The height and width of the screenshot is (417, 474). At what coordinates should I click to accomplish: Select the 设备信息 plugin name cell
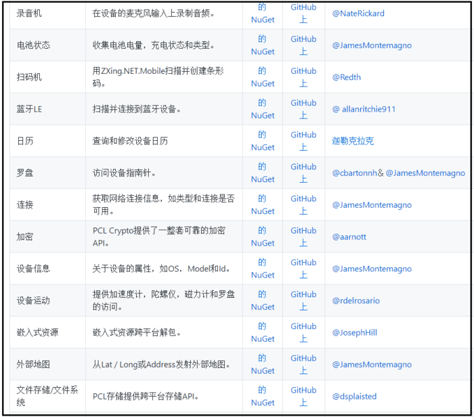[47, 269]
